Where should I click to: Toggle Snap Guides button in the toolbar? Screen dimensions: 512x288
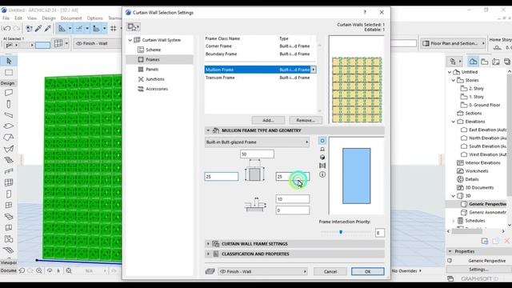(x=79, y=29)
